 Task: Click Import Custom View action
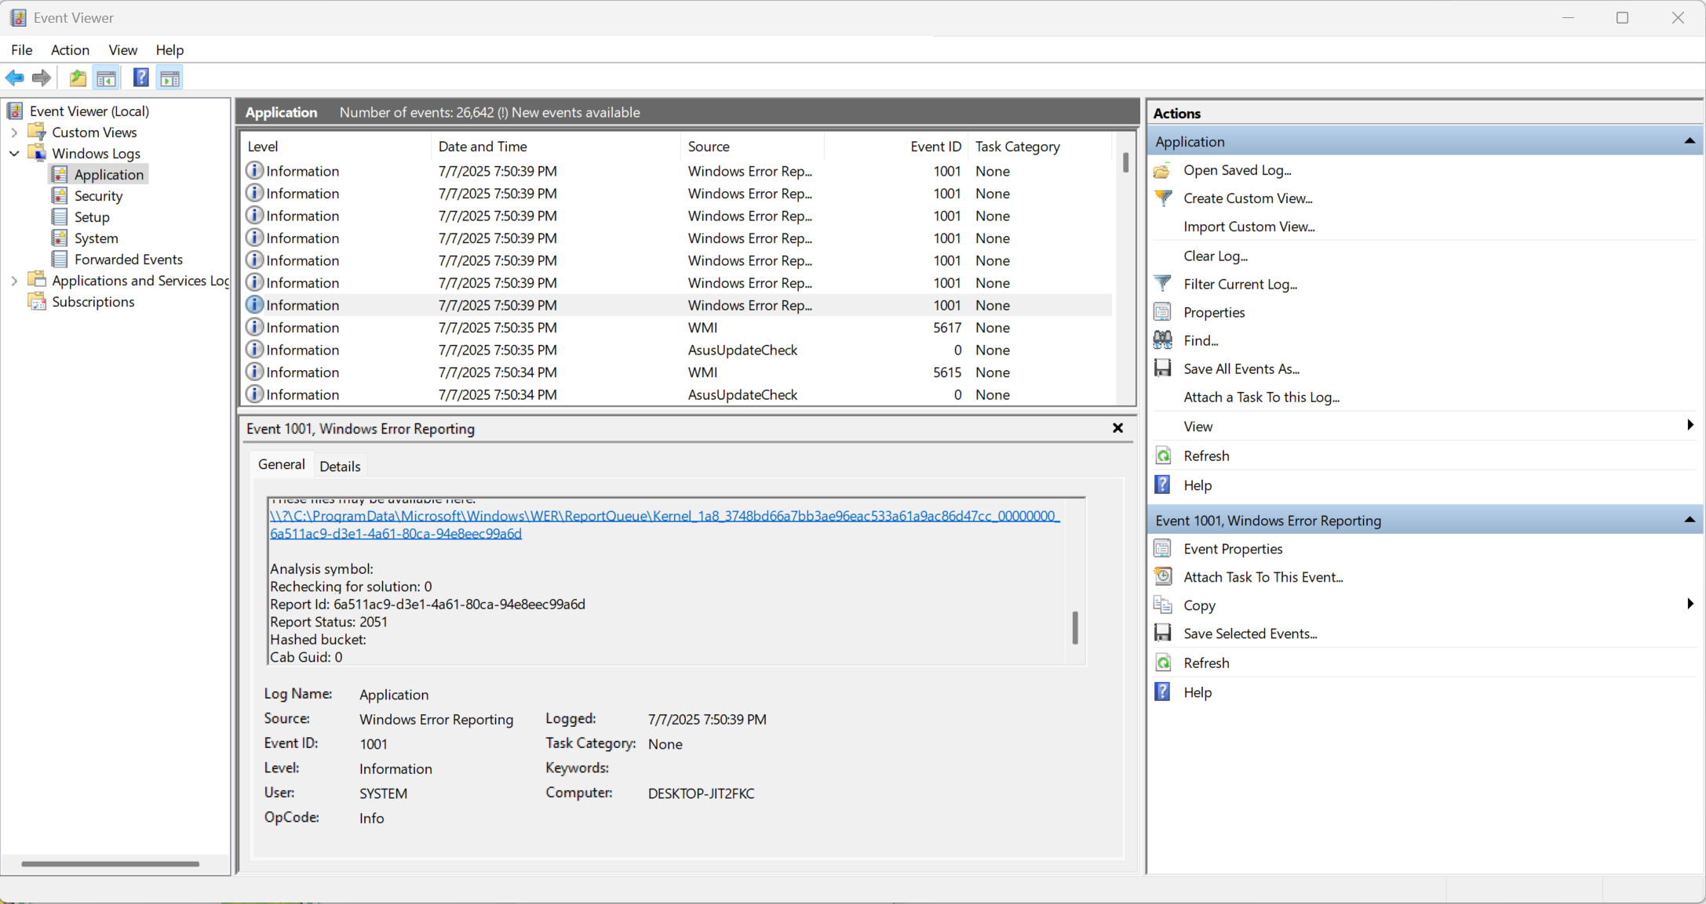[x=1249, y=227]
